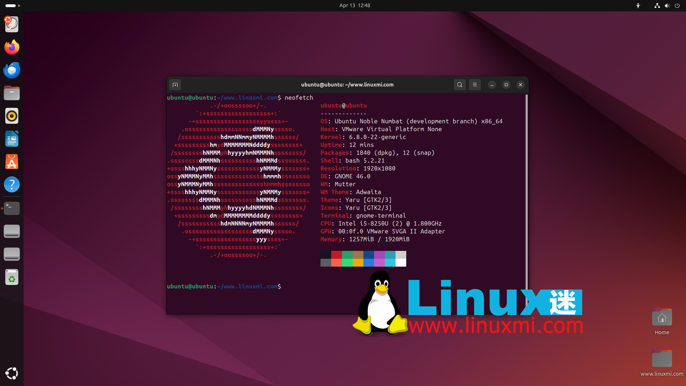Click the 'CPU: Intel i5-8250U' line
This screenshot has height=386, width=686.
click(381, 223)
